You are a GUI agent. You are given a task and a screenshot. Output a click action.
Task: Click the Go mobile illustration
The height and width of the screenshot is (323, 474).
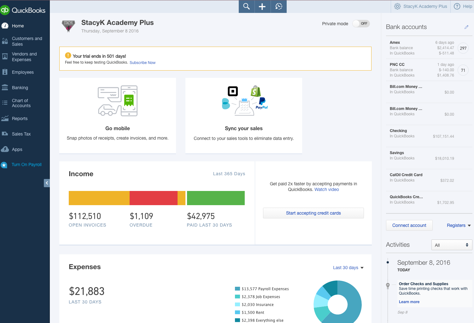coord(118,101)
